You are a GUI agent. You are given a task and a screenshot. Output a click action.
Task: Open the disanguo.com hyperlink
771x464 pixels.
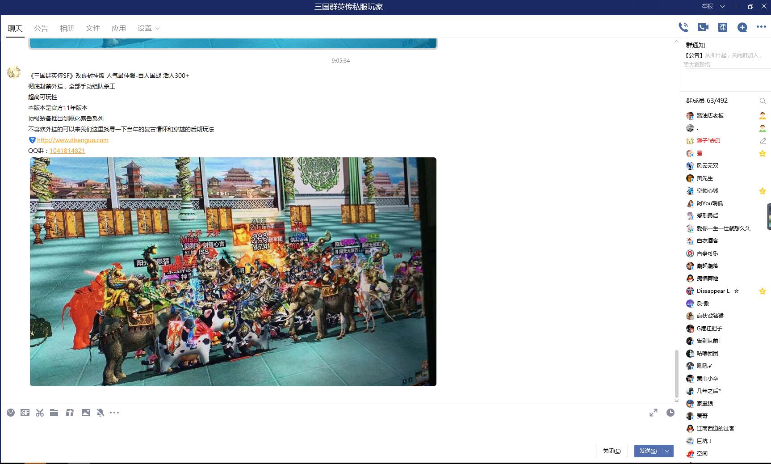click(x=72, y=140)
